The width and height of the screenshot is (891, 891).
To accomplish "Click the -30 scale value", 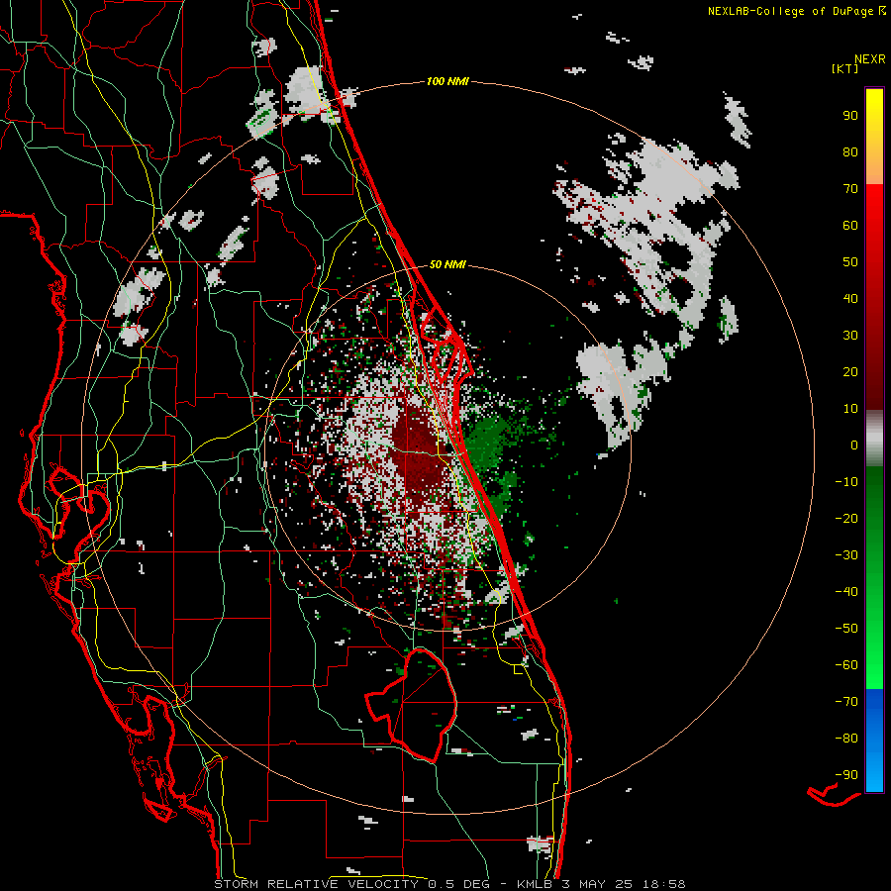I will point(846,555).
